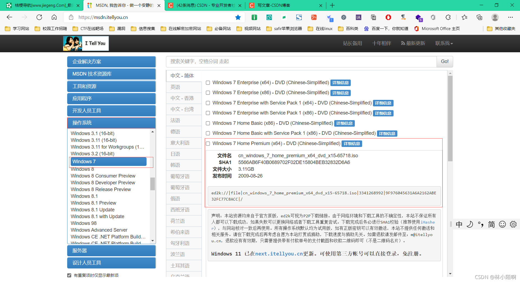
Task: Check Windows 7 Home Premium (x64) checkbox
Action: click(x=208, y=144)
